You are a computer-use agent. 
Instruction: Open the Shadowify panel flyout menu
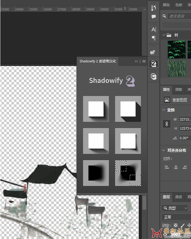coord(144,61)
